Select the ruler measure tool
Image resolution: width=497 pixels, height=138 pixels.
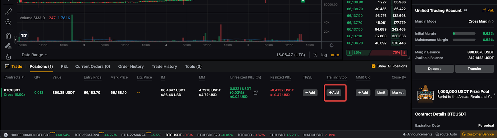[x=8, y=12]
